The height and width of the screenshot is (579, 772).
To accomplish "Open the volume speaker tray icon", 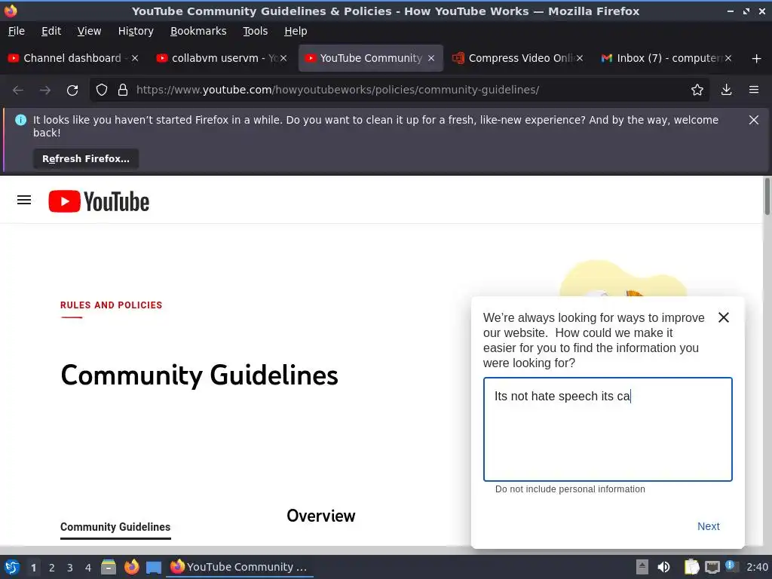I will pyautogui.click(x=663, y=567).
